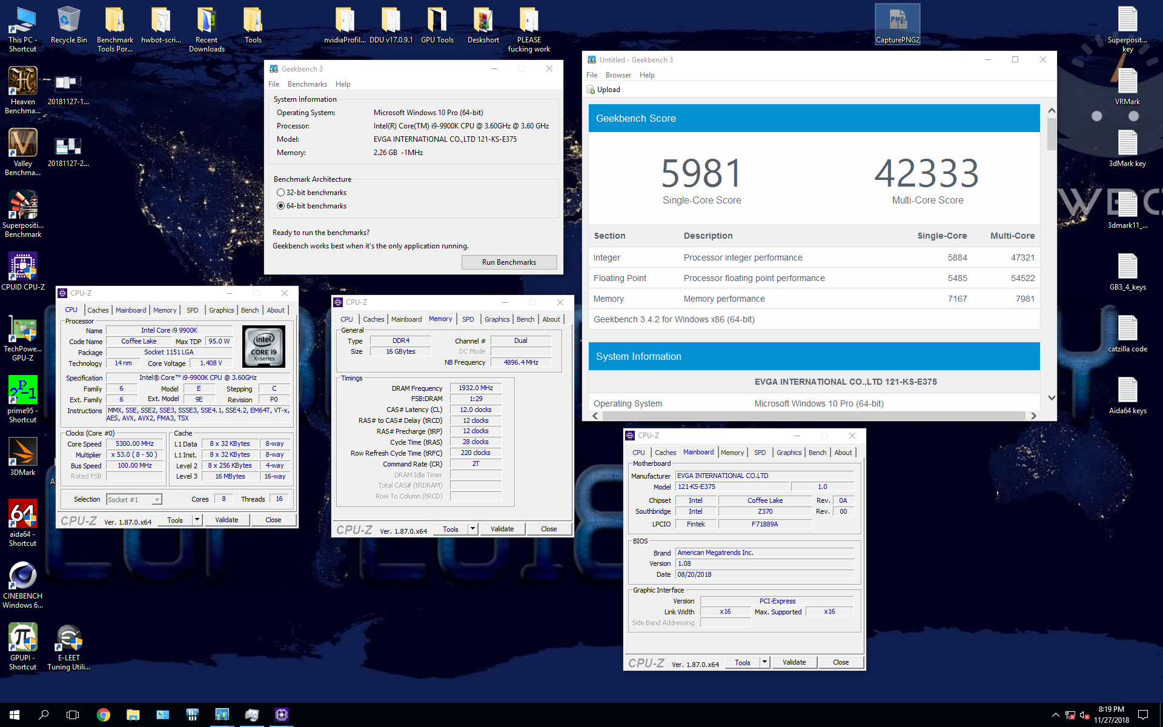
Task: Open SPD tab in CPU-Z Memory window
Action: pos(468,319)
